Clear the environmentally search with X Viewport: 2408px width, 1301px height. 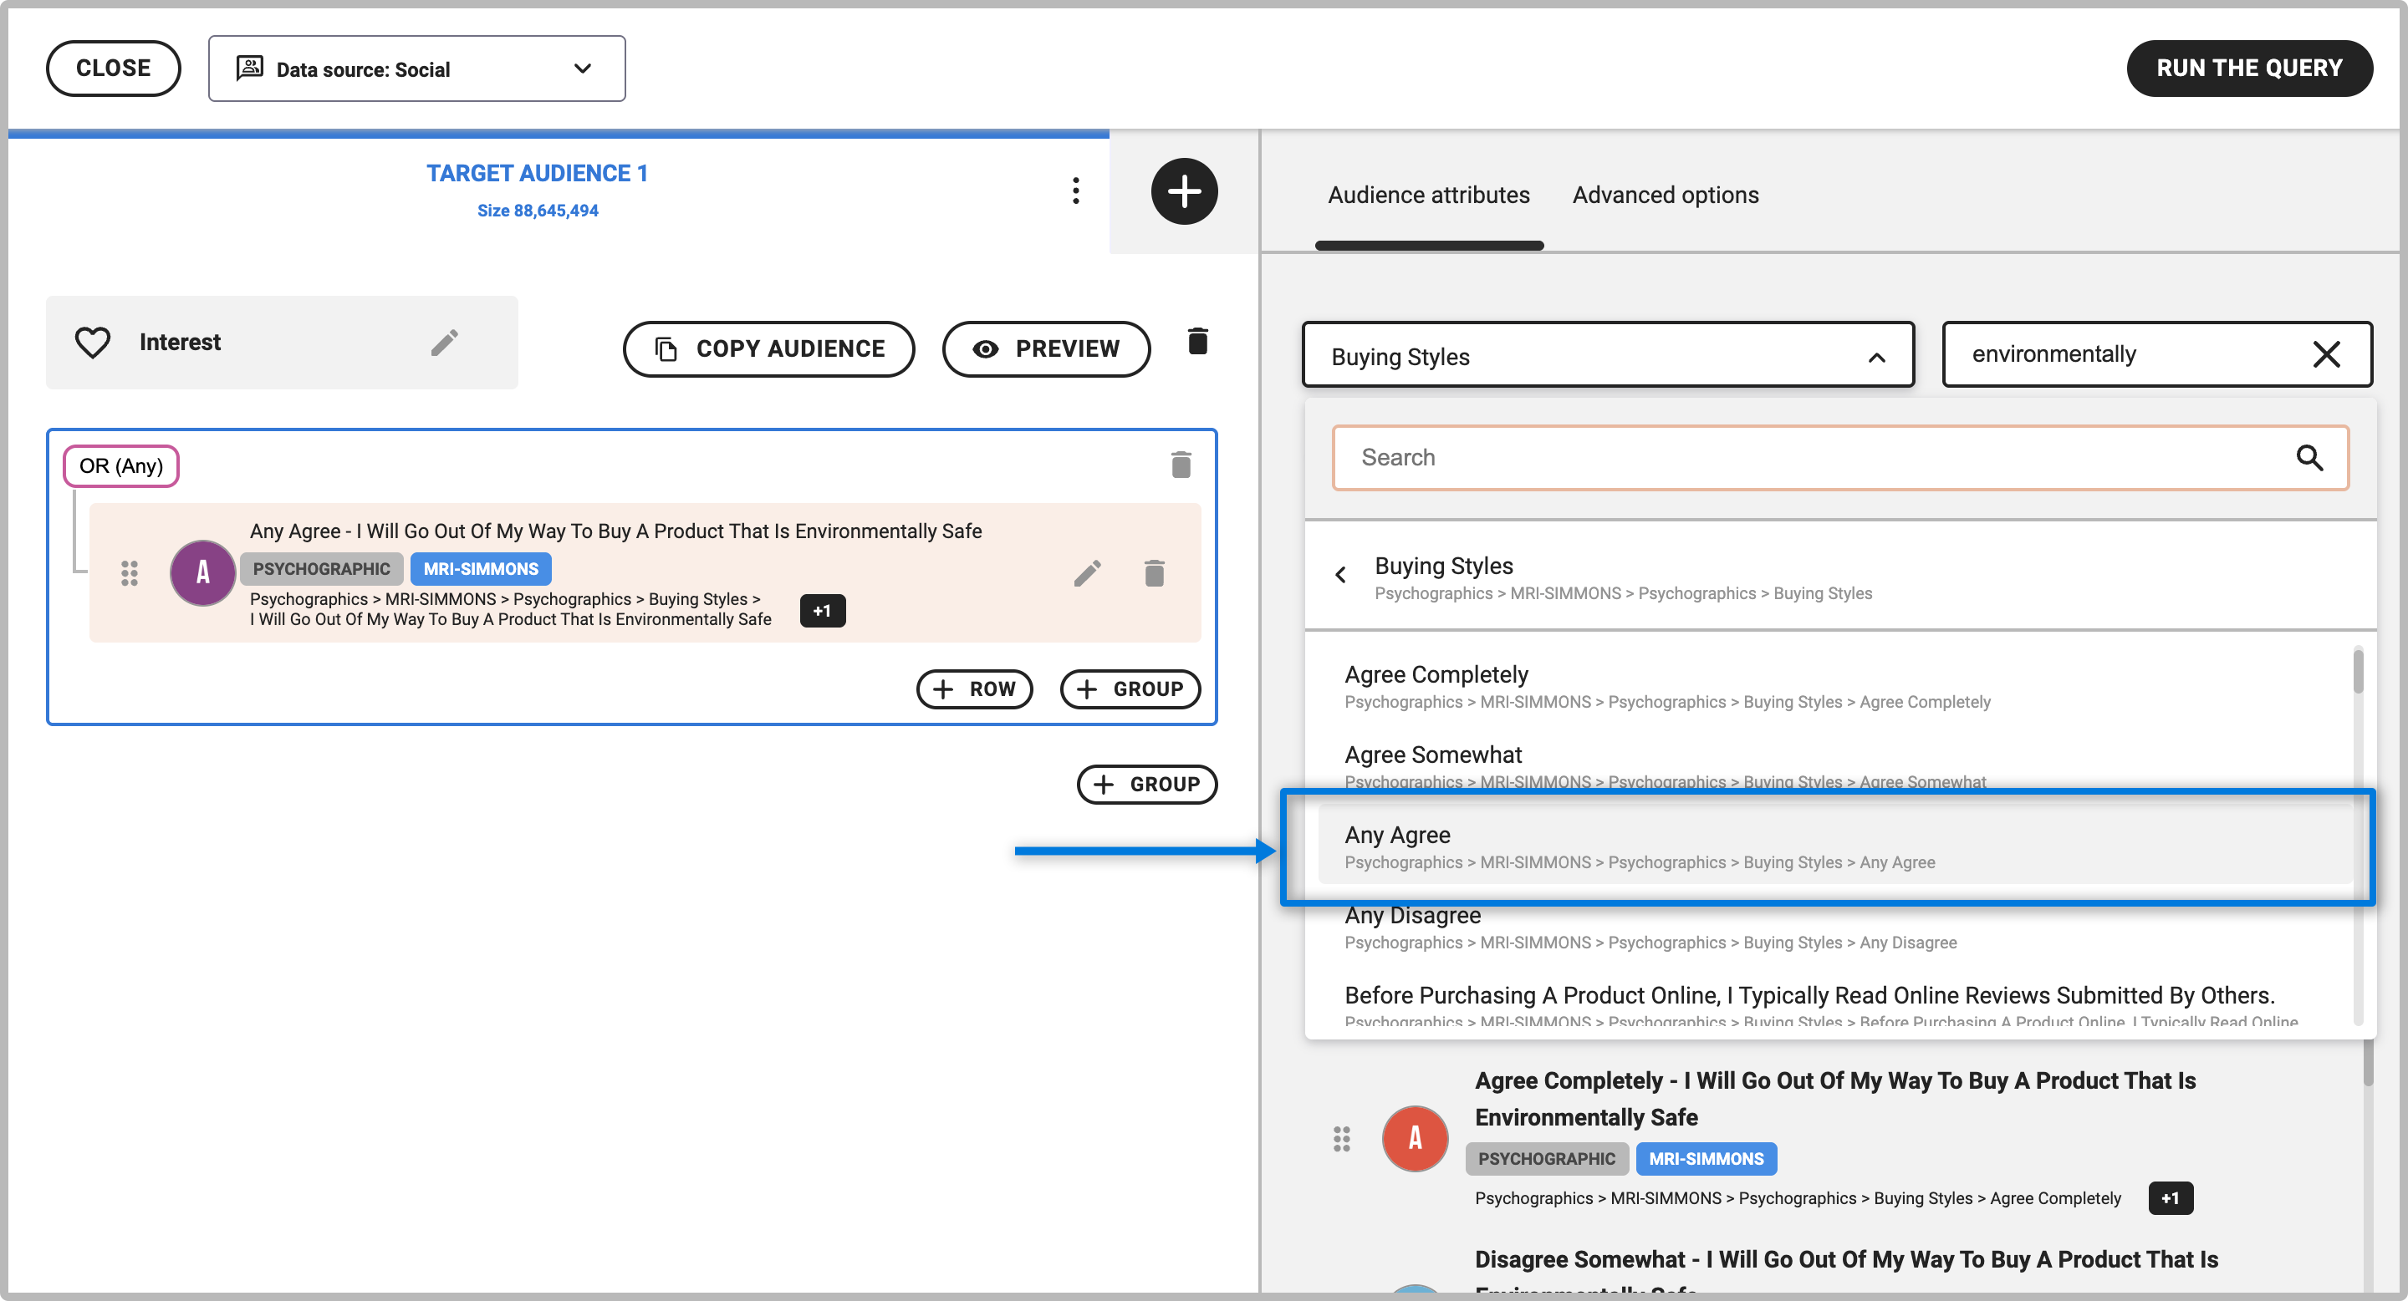pos(2326,355)
